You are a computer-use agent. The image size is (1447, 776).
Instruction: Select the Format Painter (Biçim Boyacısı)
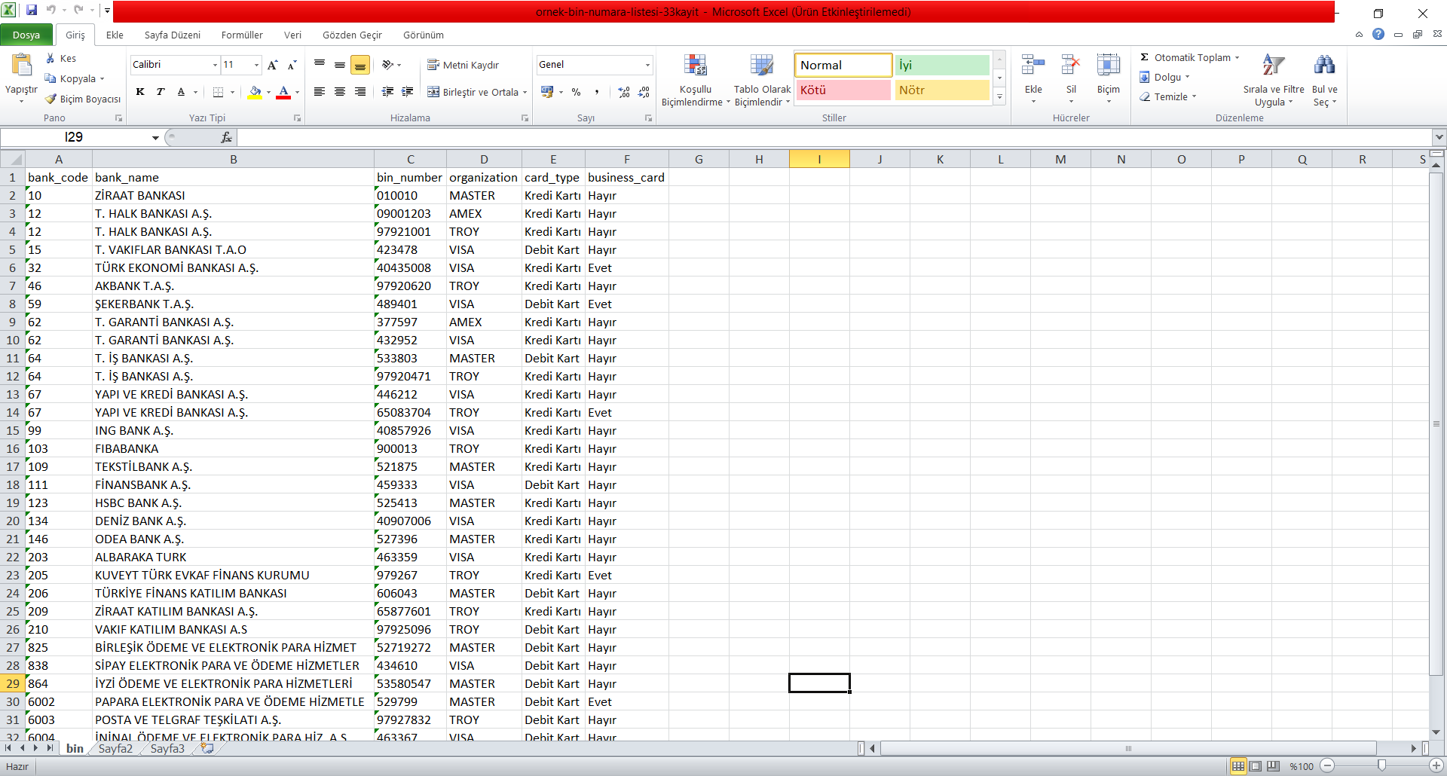coord(83,99)
